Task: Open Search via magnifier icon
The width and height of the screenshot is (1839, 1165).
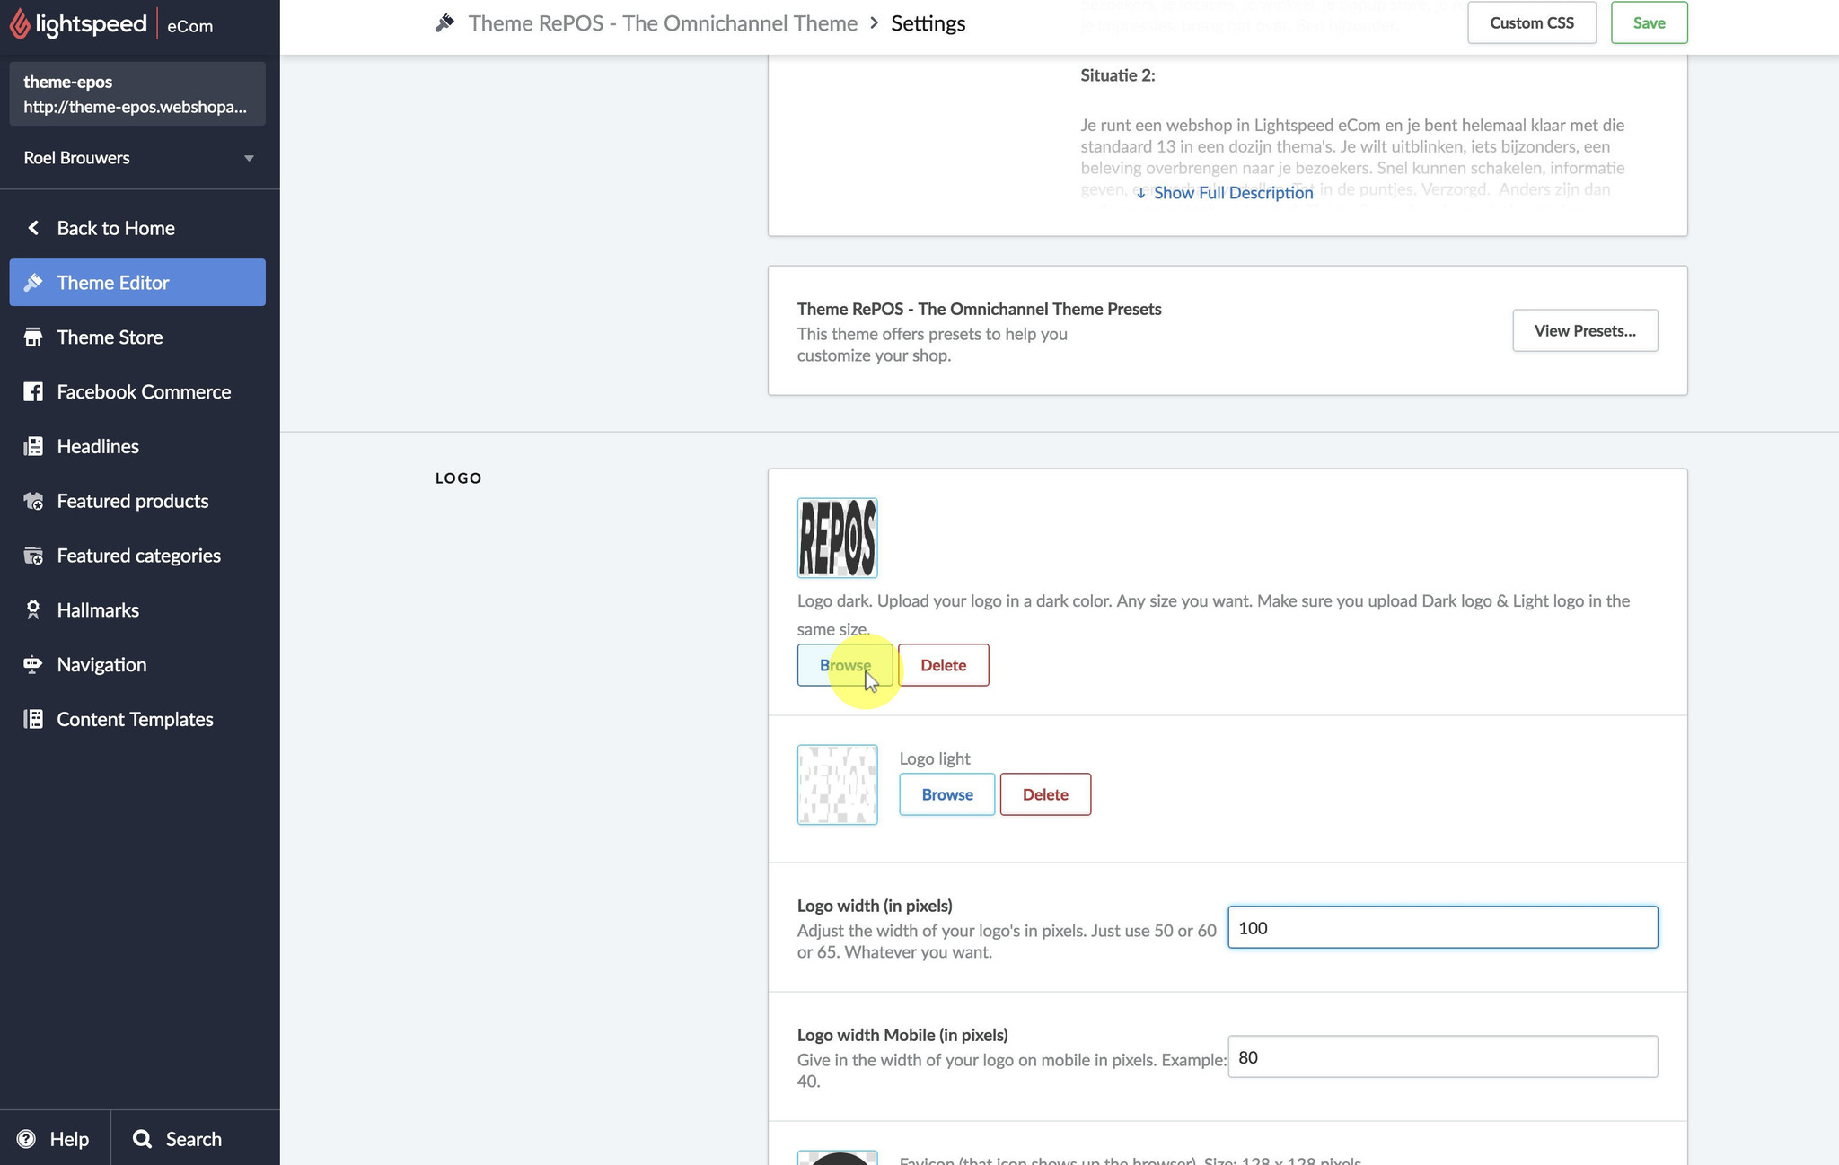Action: 142,1139
